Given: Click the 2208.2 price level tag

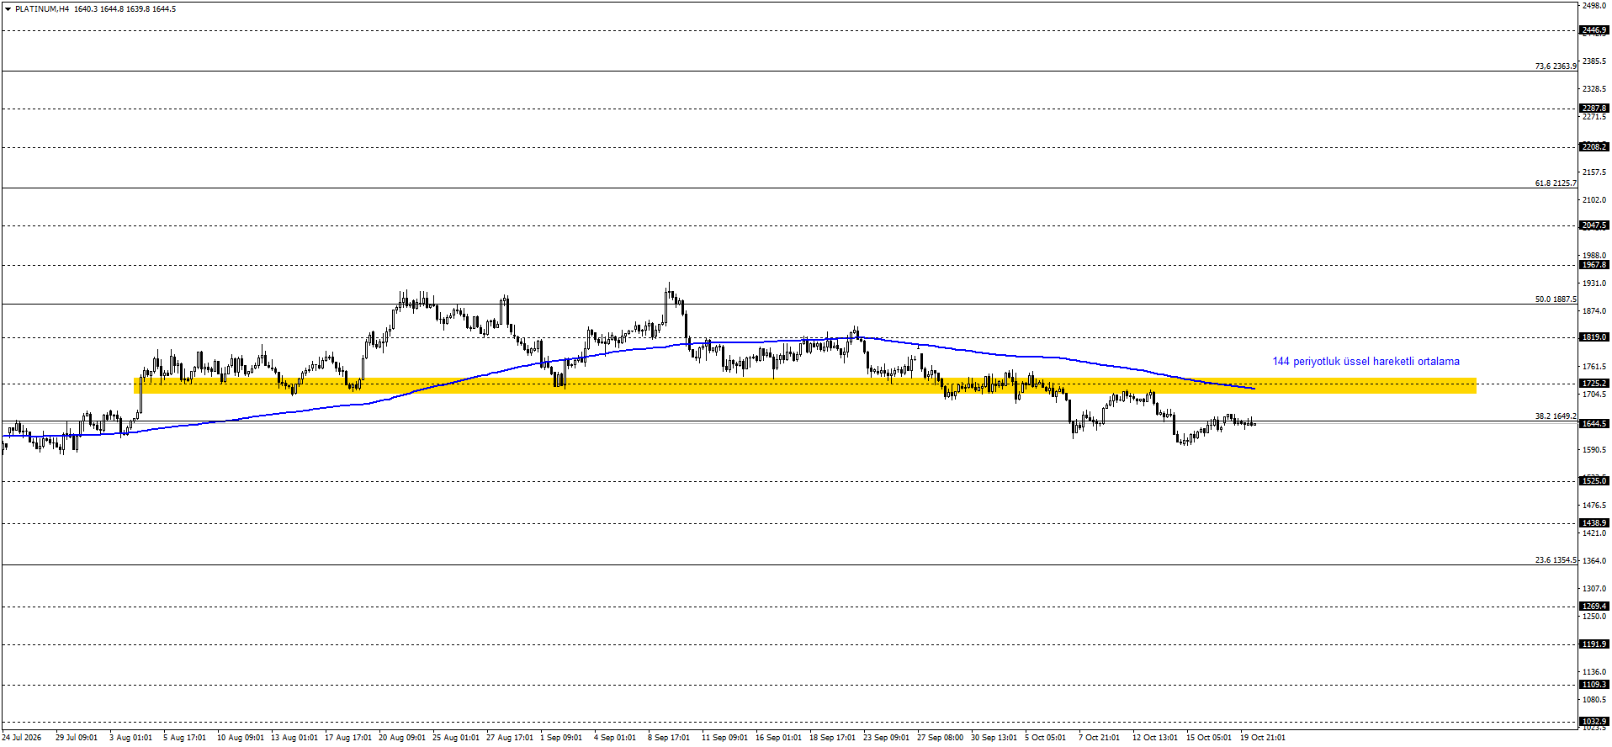Looking at the screenshot, I should coord(1594,147).
